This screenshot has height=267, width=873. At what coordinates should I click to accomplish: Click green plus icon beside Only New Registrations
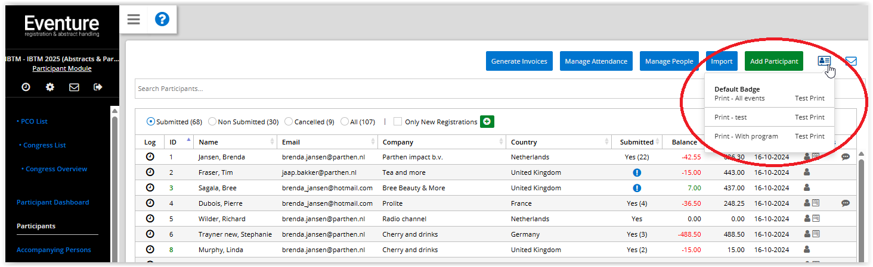tap(487, 121)
